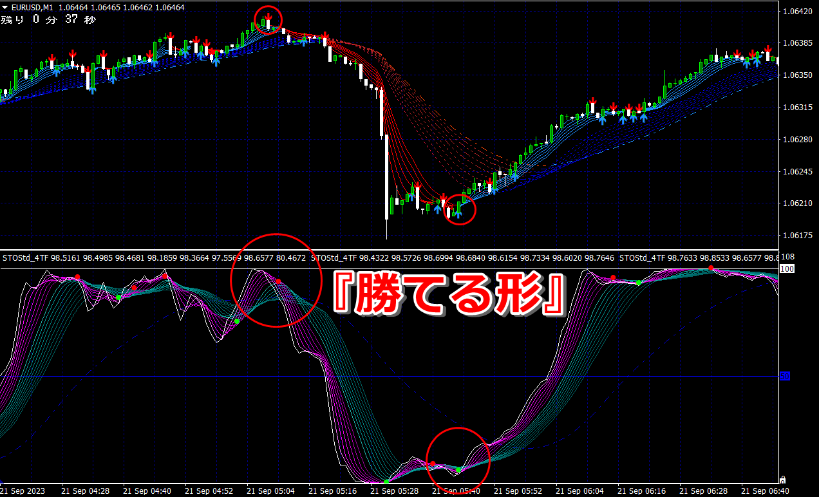Select the green dot inside the bottom stochastic circle

[458, 471]
